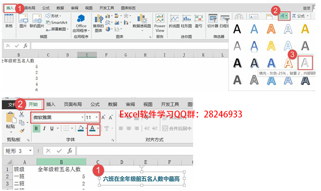Open the 文件 File tab
The image size is (321, 191).
coord(11,105)
